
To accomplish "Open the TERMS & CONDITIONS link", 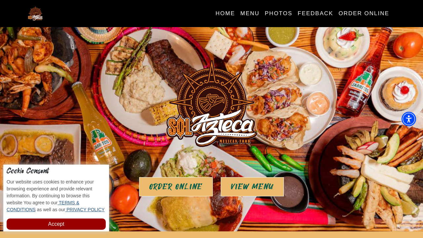I will [43, 206].
